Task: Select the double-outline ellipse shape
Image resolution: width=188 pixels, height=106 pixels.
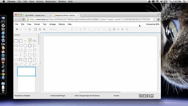Action: 30,46
